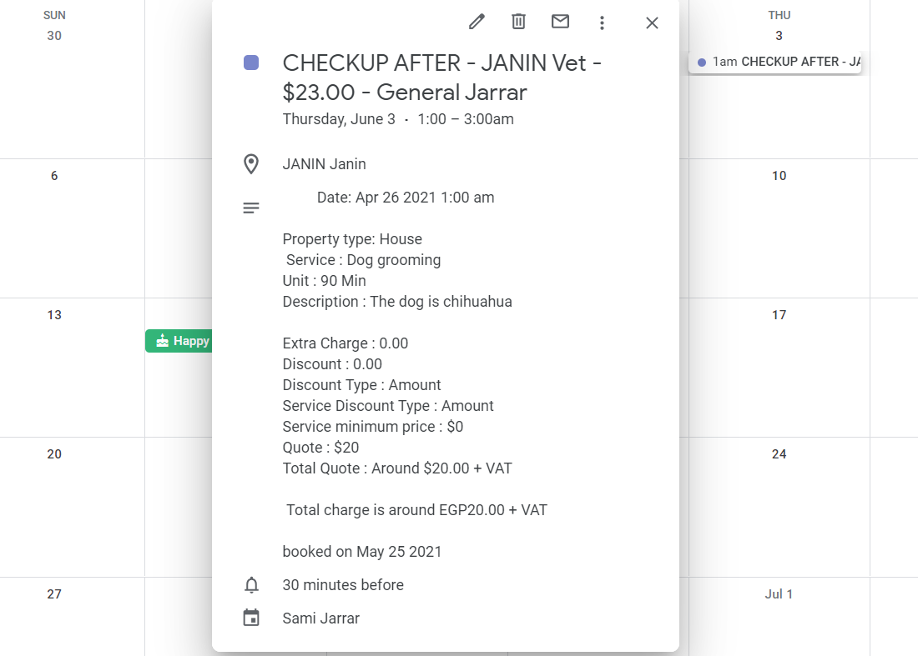Click 'Total charge is around EGP20.00 + VAT'
Viewport: 918px width, 656px height.
pos(416,510)
